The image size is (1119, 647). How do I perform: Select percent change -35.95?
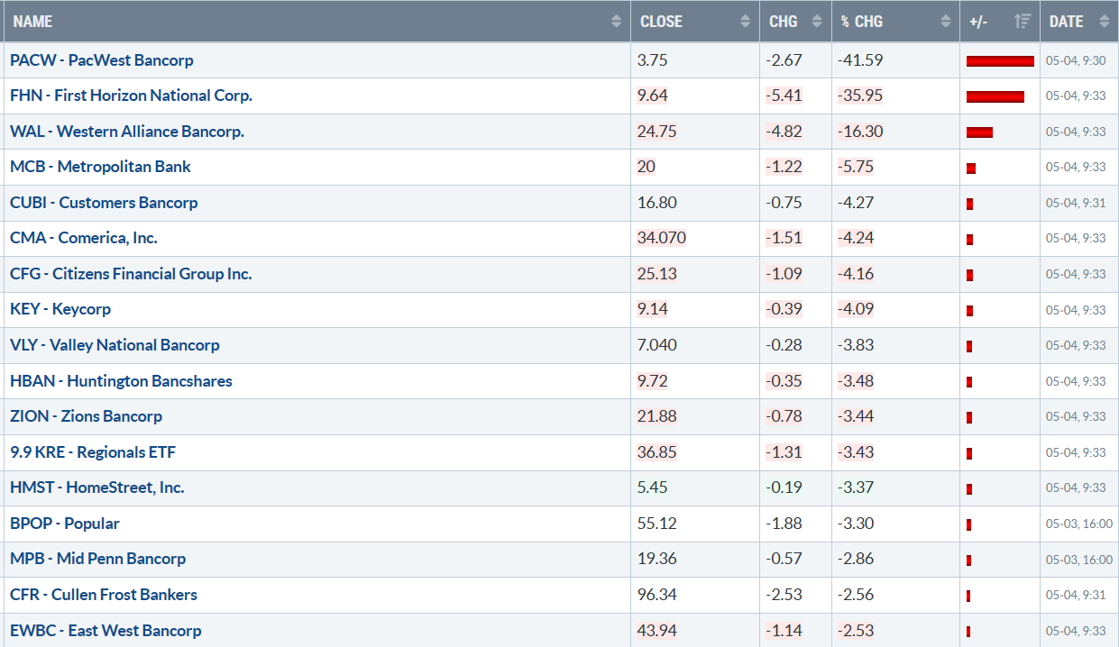(x=860, y=96)
